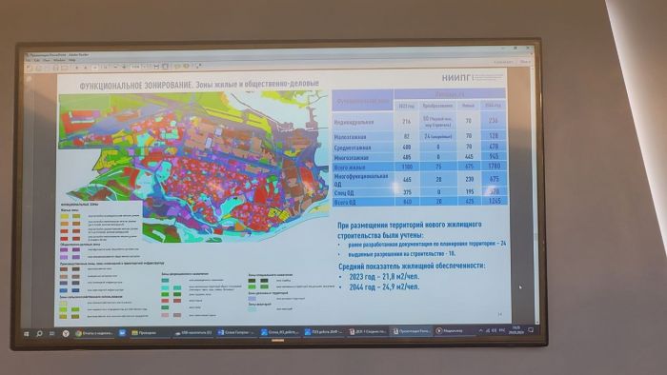Screen dimensions: 667x375
Task: Open the View menu in Adobe Reader
Action: 47,60
